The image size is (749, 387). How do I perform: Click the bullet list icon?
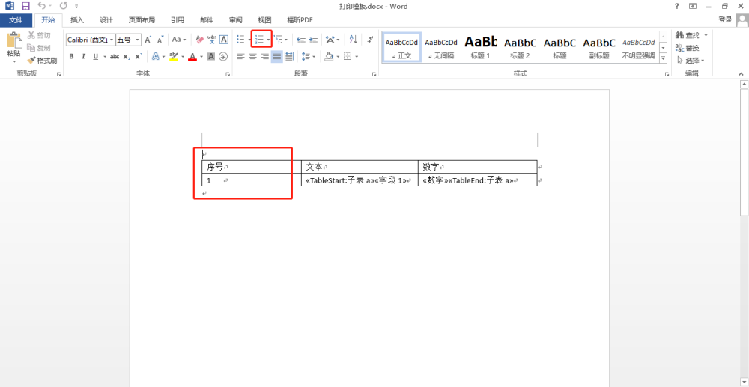(x=240, y=40)
